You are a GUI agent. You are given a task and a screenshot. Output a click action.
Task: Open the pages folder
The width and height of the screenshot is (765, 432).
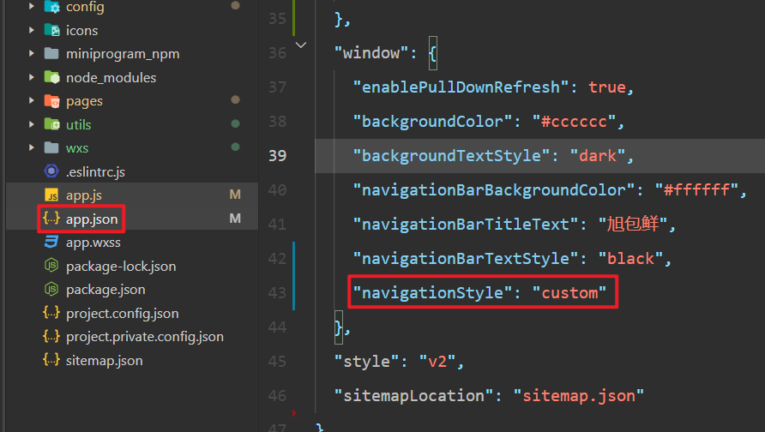tap(84, 101)
